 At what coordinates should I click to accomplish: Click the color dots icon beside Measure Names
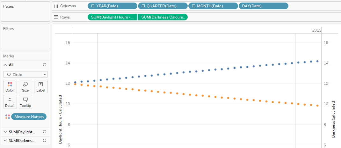pos(8,117)
